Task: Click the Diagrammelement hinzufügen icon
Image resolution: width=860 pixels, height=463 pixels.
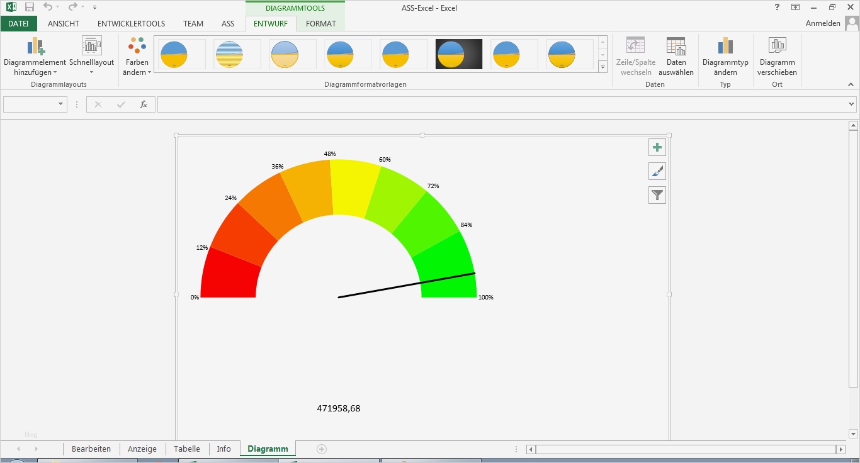Action: [35, 47]
